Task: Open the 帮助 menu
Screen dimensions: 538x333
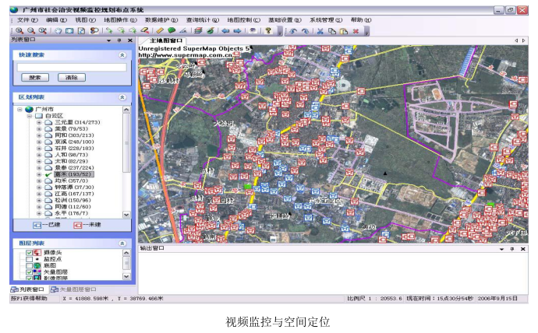Action: pyautogui.click(x=361, y=20)
